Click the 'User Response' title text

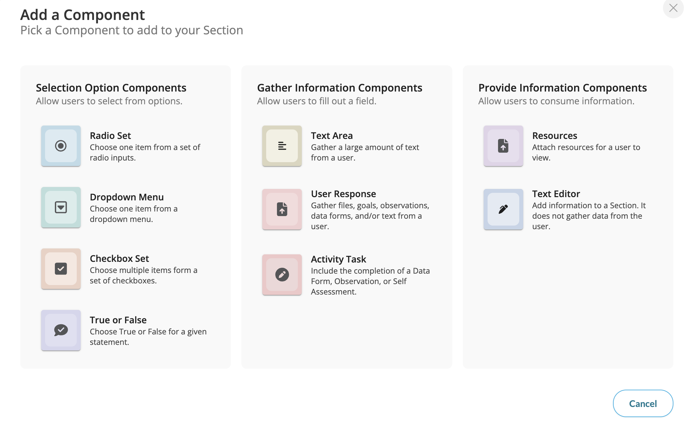(343, 194)
